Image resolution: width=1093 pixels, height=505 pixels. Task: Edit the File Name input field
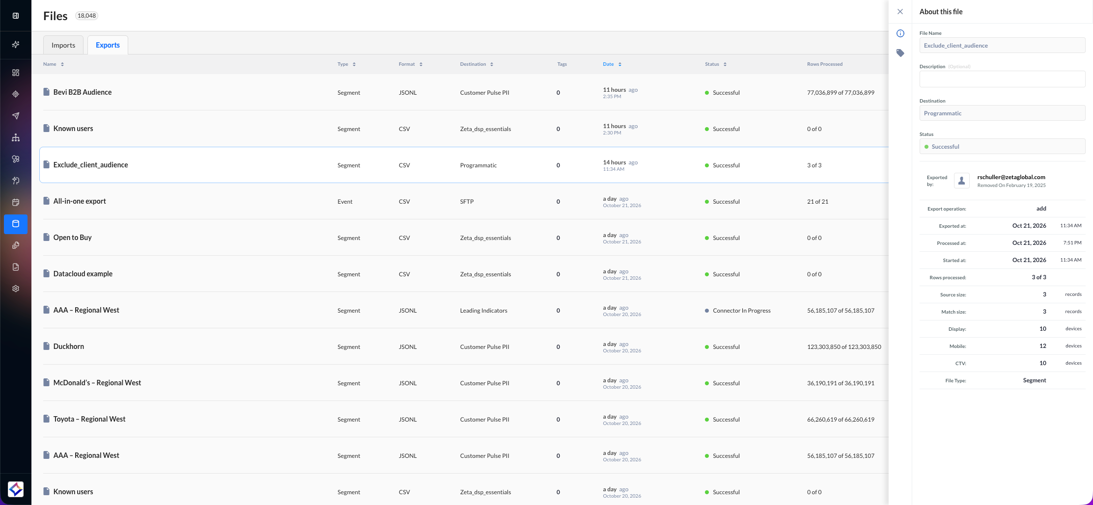point(1002,45)
